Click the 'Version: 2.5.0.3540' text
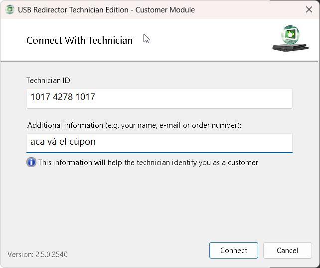The image size is (320, 268). (37, 255)
